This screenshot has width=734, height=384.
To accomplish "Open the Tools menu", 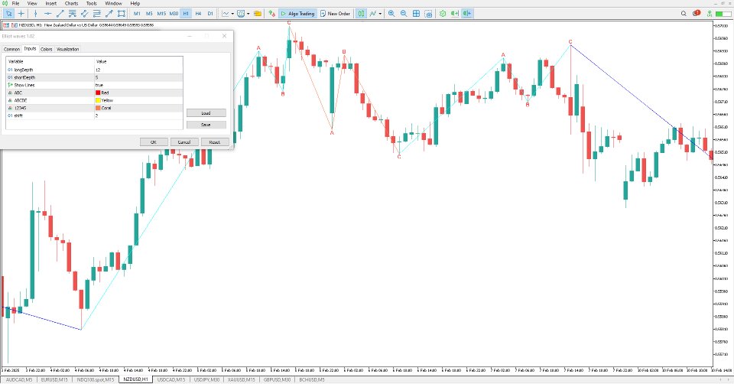I will pos(91,3).
